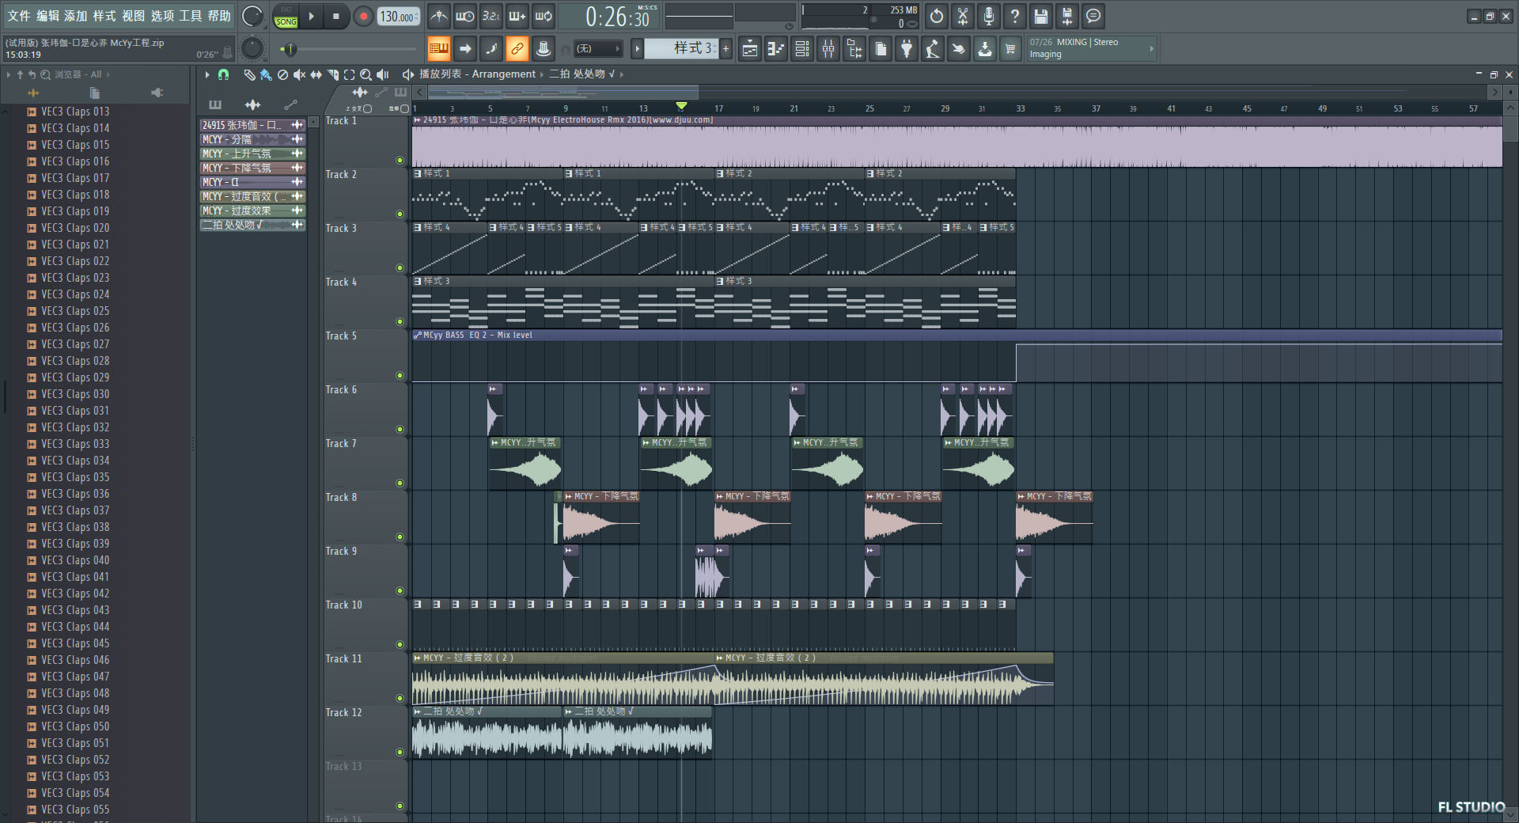Screen dimensions: 1519x823
Task: Toggle the link-to-controller chain button
Action: coord(517,49)
